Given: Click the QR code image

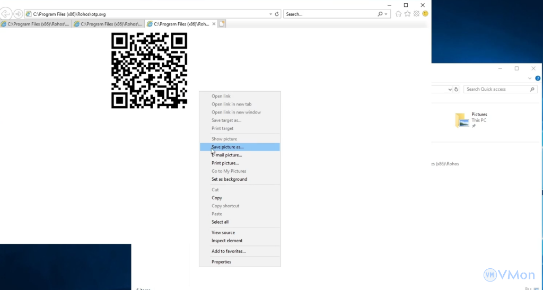Looking at the screenshot, I should (x=149, y=71).
